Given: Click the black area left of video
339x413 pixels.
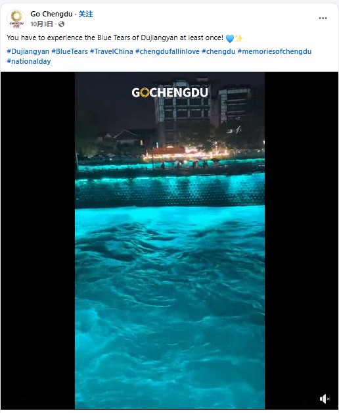Looking at the screenshot, I should click(38, 241).
